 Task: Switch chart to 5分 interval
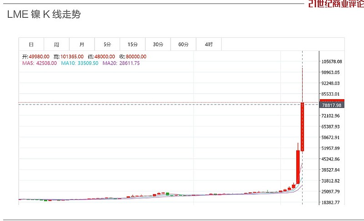click(107, 44)
